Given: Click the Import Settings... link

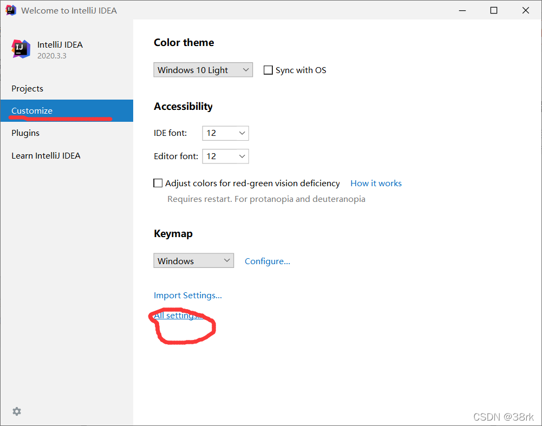Looking at the screenshot, I should tap(188, 296).
